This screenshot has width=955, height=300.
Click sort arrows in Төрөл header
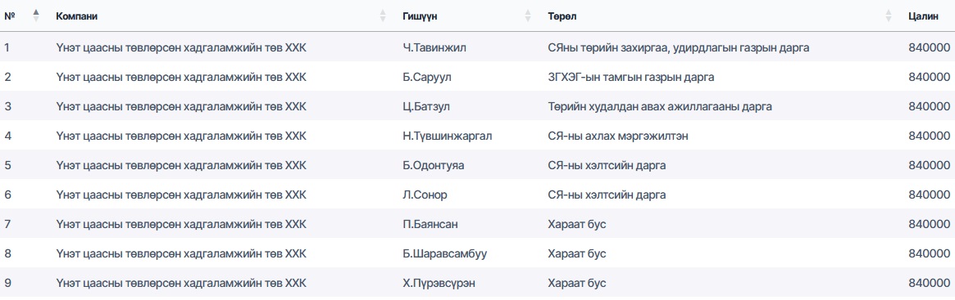pos(888,16)
